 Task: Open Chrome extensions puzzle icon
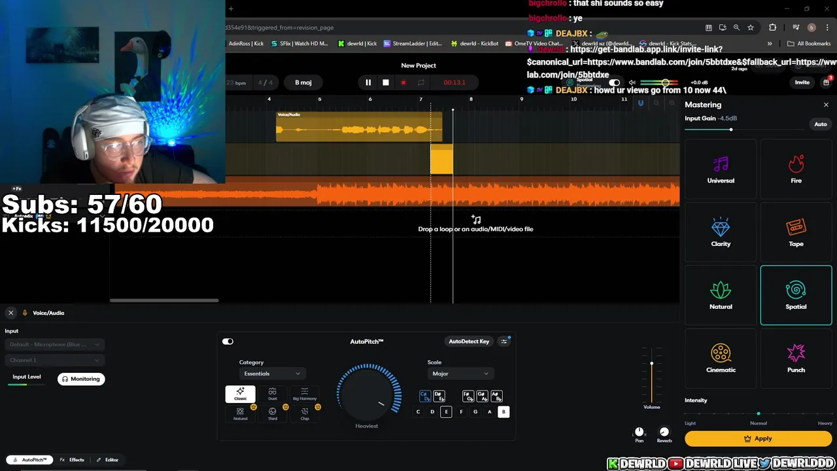[772, 27]
